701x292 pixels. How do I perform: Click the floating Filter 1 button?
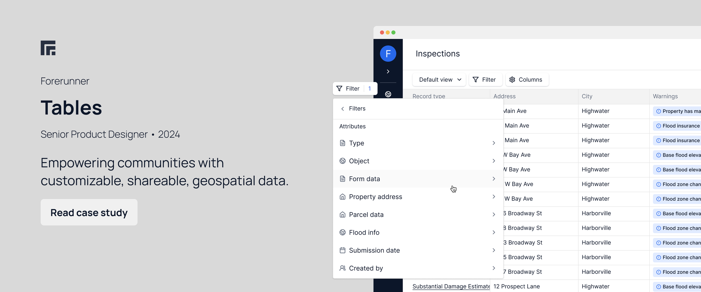click(355, 89)
